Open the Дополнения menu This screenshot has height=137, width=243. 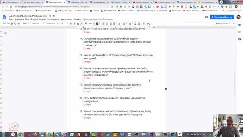(66, 19)
